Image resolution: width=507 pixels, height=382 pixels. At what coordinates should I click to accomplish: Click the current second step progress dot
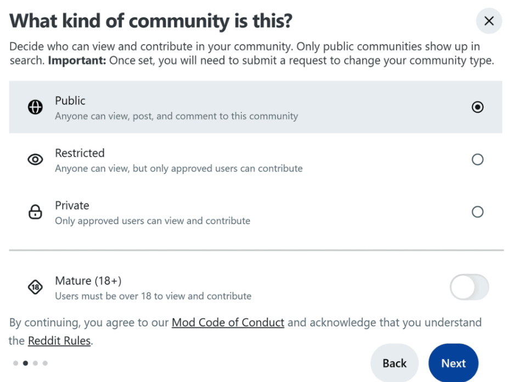[x=25, y=363]
